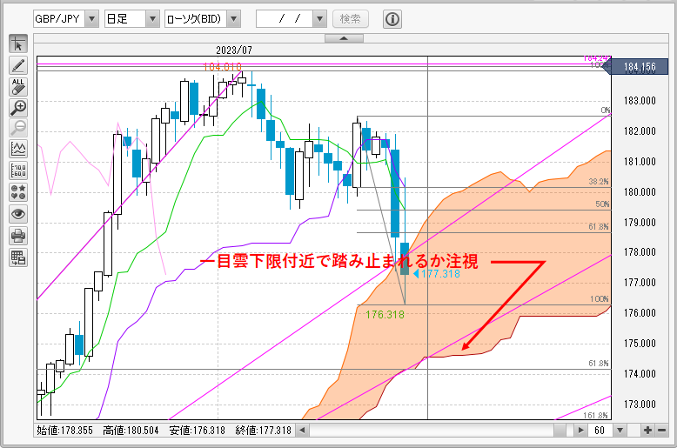Open the ローソク(BID) chart type dropdown
Screen dimensions: 677x448
point(233,19)
